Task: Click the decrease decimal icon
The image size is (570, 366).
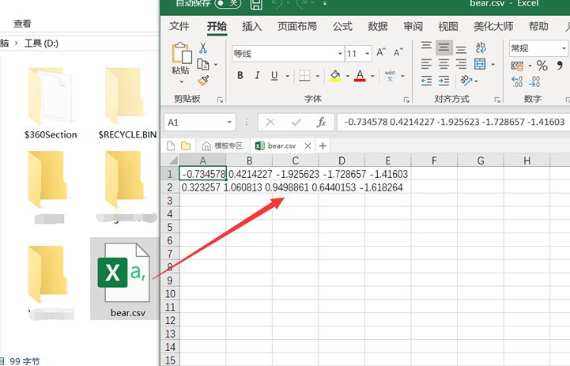Action: click(534, 81)
